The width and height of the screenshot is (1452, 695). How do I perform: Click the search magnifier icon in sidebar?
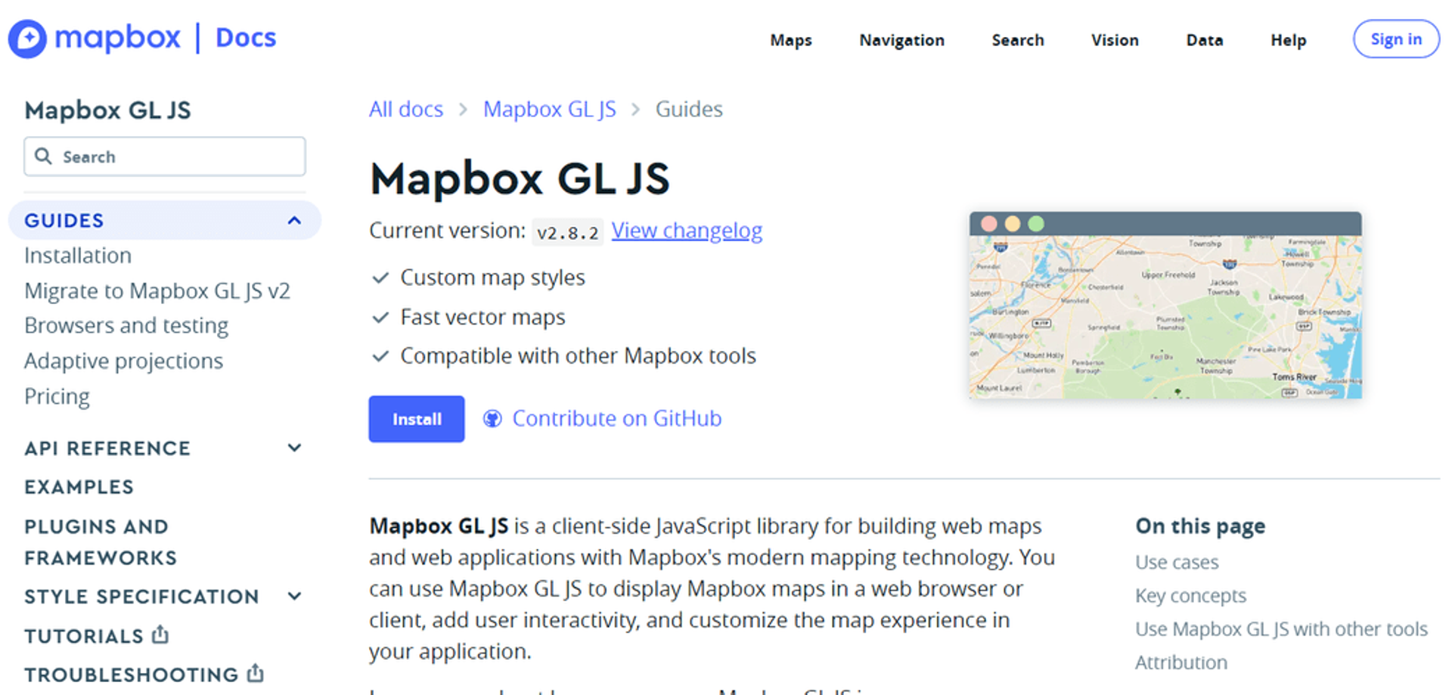point(43,156)
